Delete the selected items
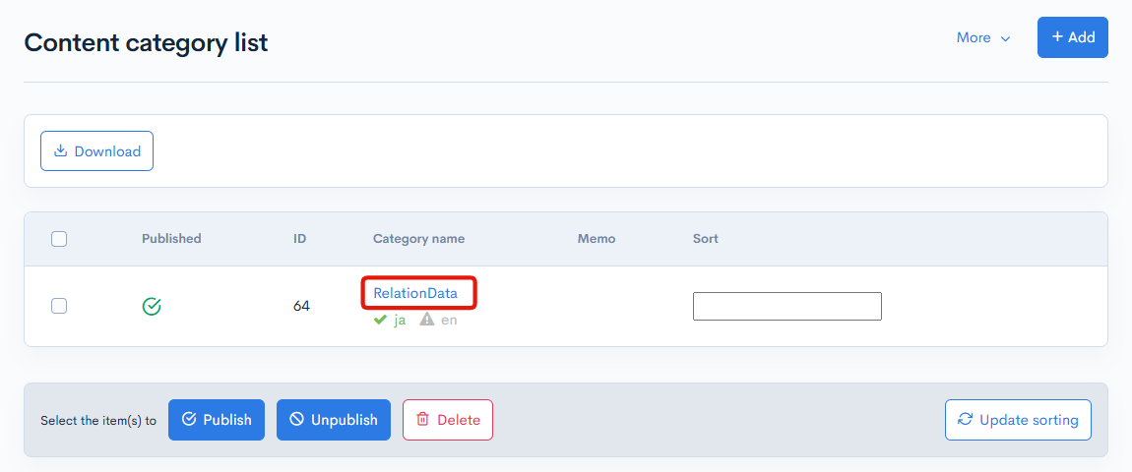1132x472 pixels. tap(447, 420)
